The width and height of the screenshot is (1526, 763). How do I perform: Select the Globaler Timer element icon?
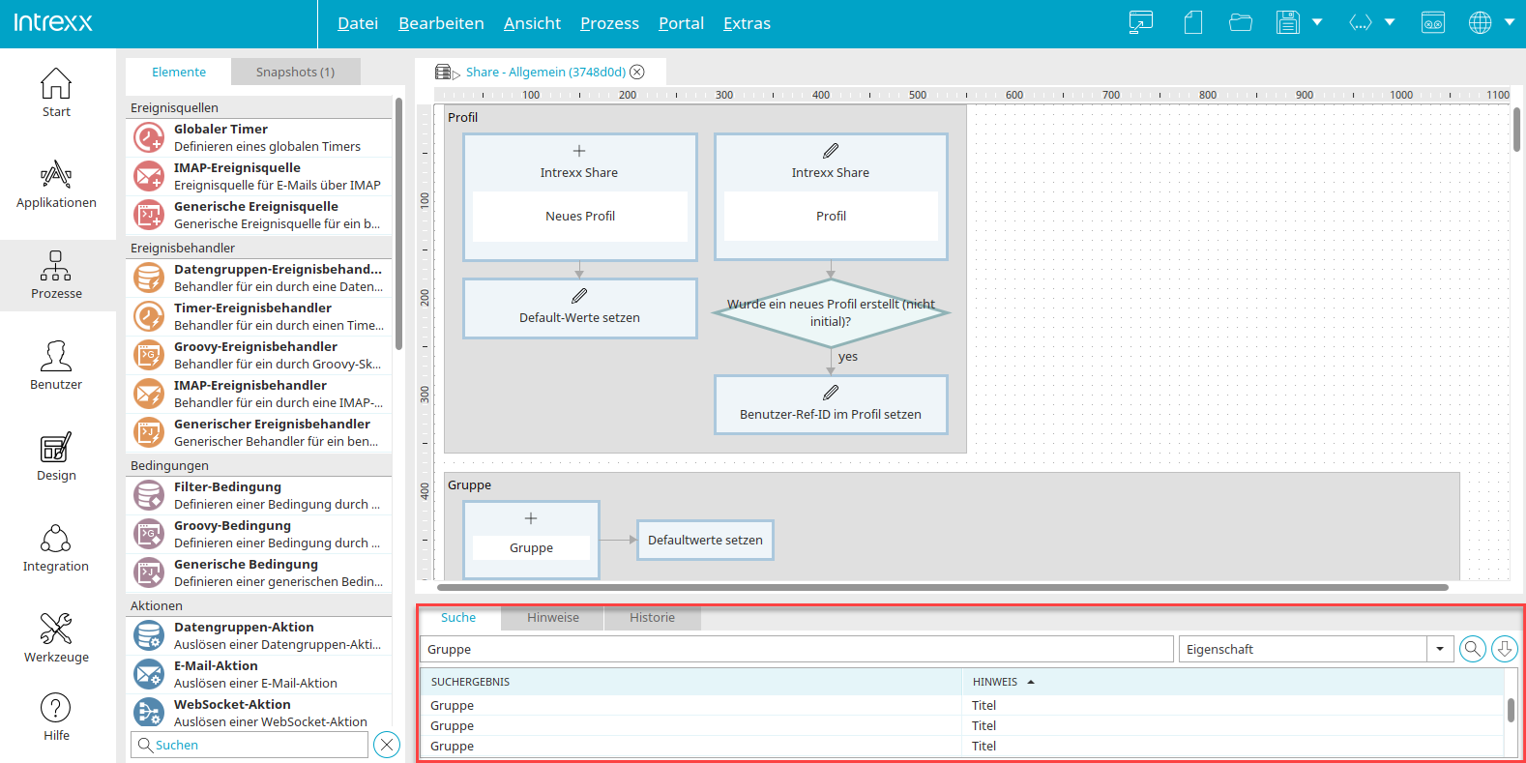(x=149, y=137)
